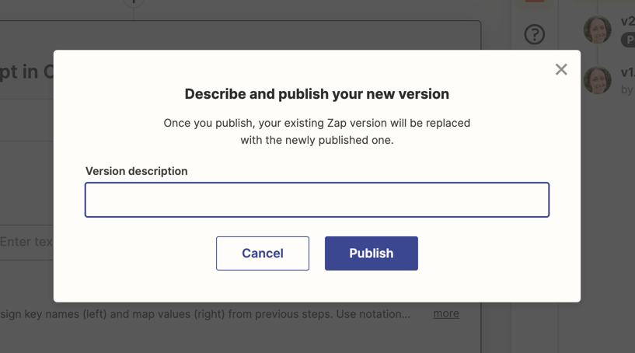Publish the new Zap version
Screen dimensions: 635x353
pyautogui.click(x=371, y=253)
